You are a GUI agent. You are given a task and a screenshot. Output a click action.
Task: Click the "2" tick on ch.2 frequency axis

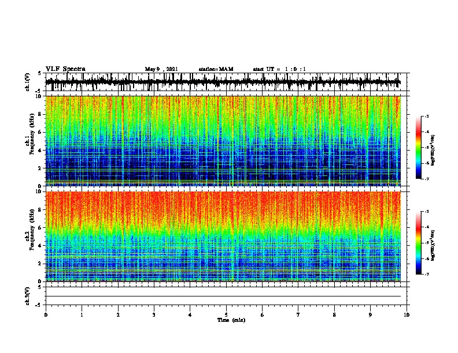[40, 264]
